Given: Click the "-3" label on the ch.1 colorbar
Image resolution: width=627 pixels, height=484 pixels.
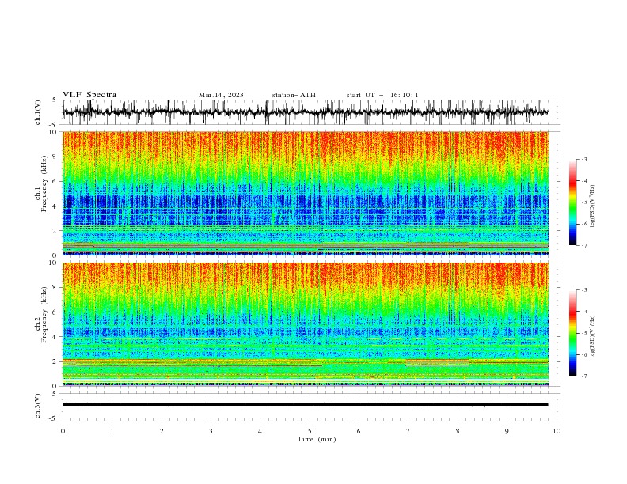Looking at the screenshot, I should point(584,159).
